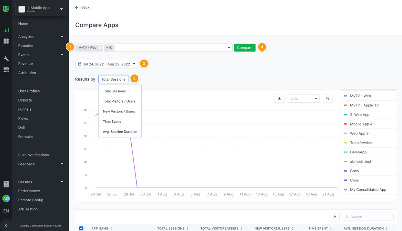Click the green Compare button
This screenshot has width=402, height=231.
pos(245,48)
